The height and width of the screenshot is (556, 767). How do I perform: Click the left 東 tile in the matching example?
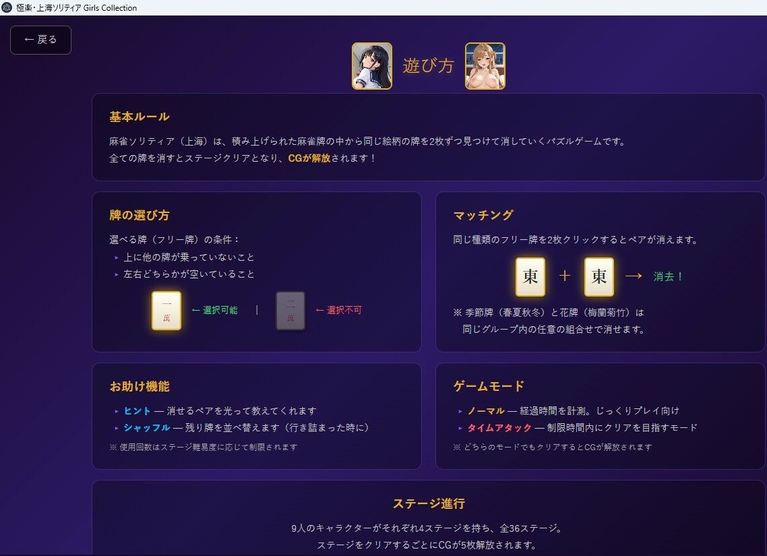tap(530, 276)
